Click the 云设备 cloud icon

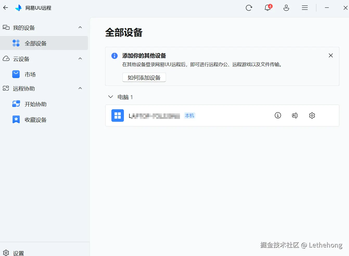click(6, 59)
